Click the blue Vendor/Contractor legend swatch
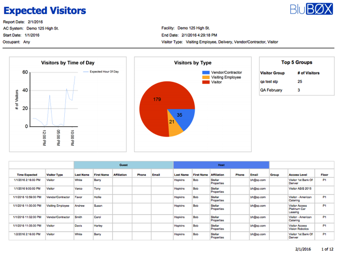 coord(206,73)
